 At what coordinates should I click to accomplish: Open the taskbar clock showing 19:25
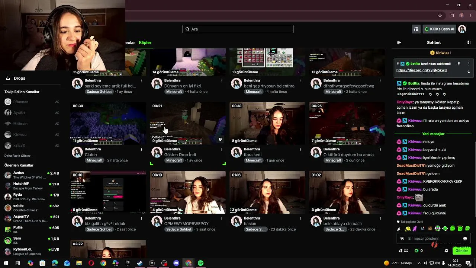pos(455,263)
